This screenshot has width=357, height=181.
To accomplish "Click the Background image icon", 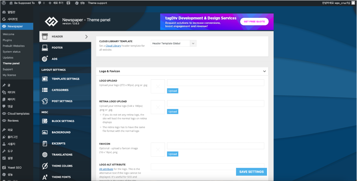I will point(45,132).
